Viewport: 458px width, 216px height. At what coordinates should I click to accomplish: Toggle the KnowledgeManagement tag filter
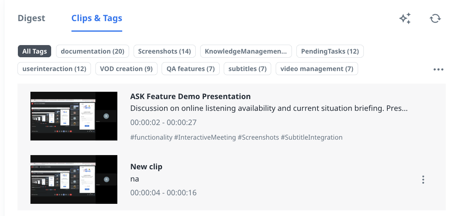[x=246, y=51]
